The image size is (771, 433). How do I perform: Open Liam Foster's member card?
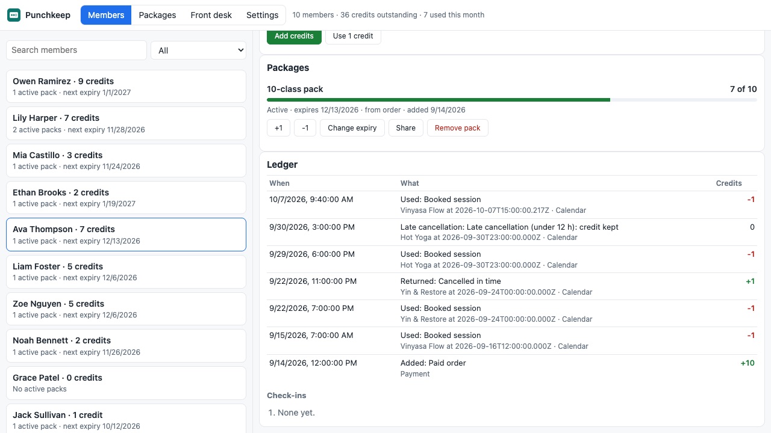(126, 272)
